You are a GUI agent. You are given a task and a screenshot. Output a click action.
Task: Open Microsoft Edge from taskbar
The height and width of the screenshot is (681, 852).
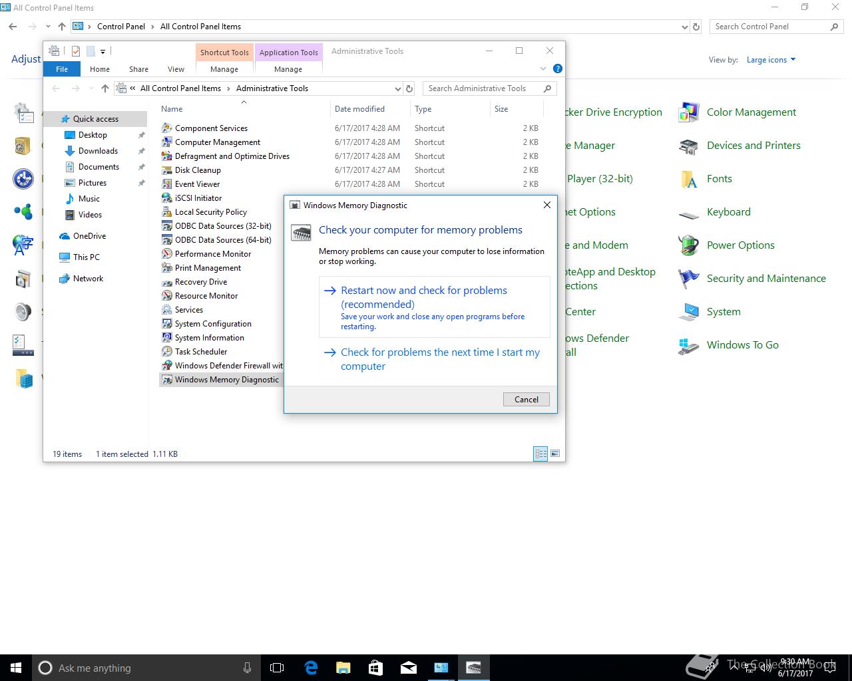point(311,668)
